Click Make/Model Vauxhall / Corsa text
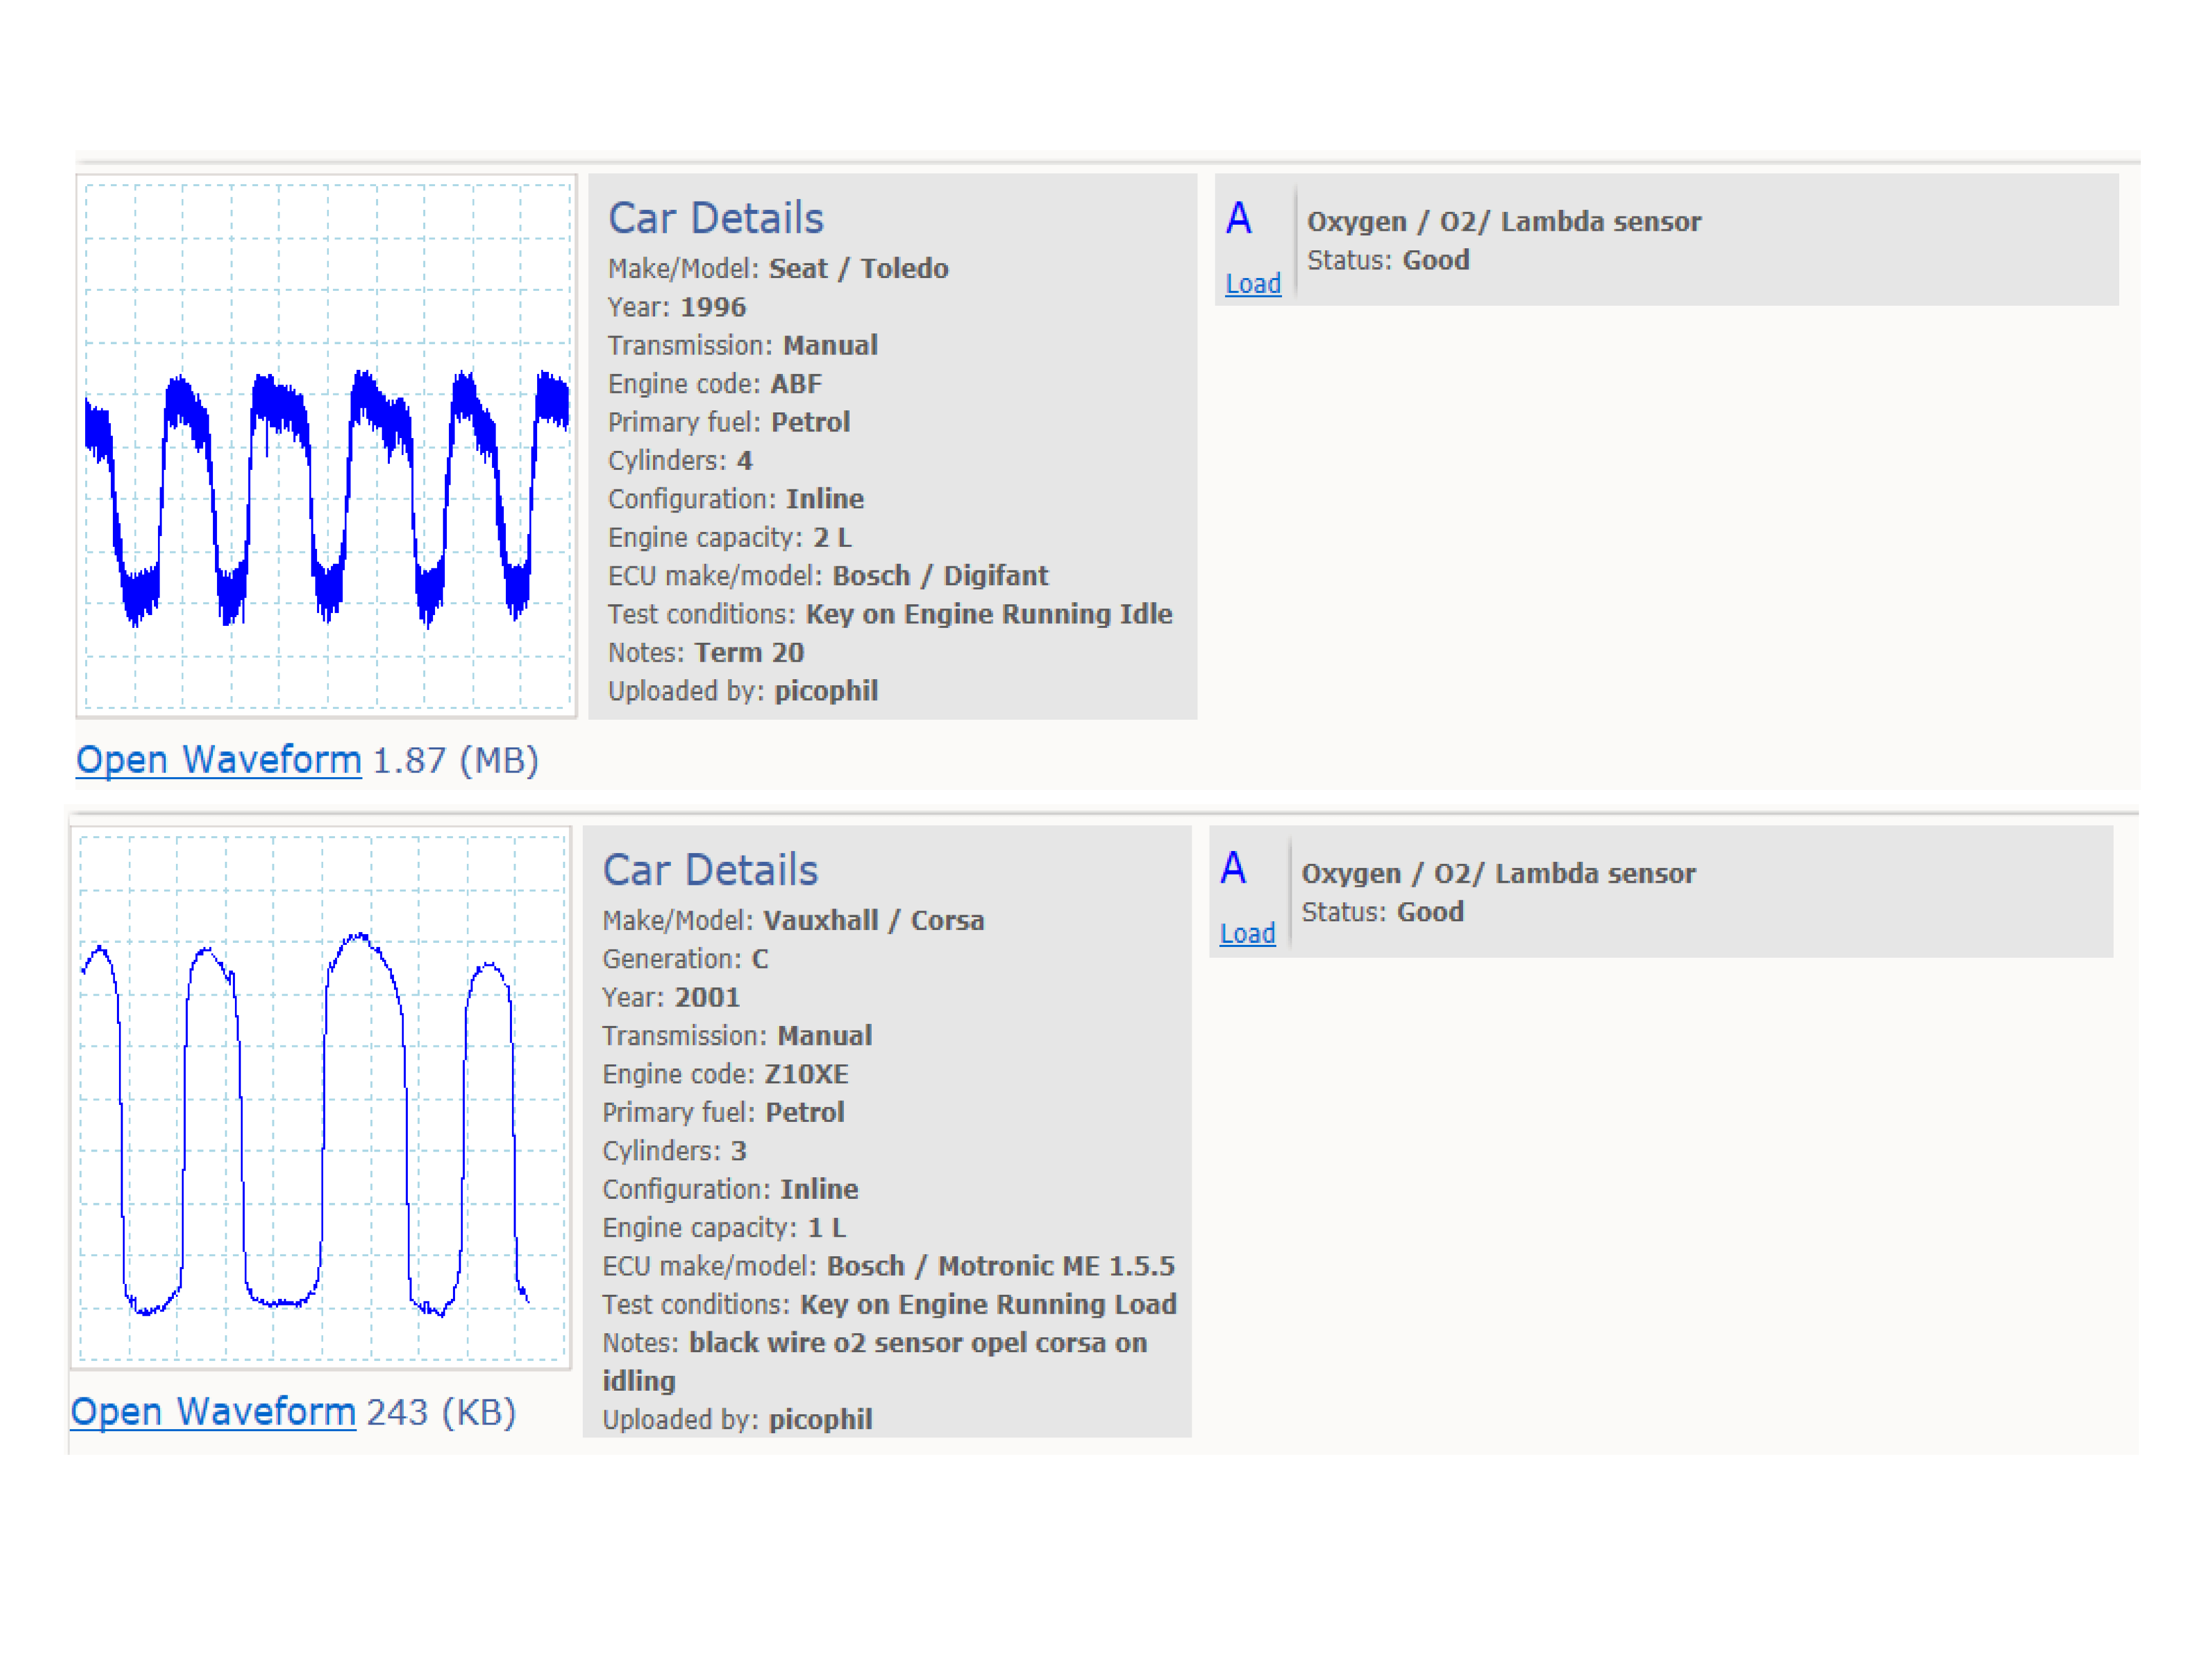The height and width of the screenshot is (1680, 2189). [793, 921]
